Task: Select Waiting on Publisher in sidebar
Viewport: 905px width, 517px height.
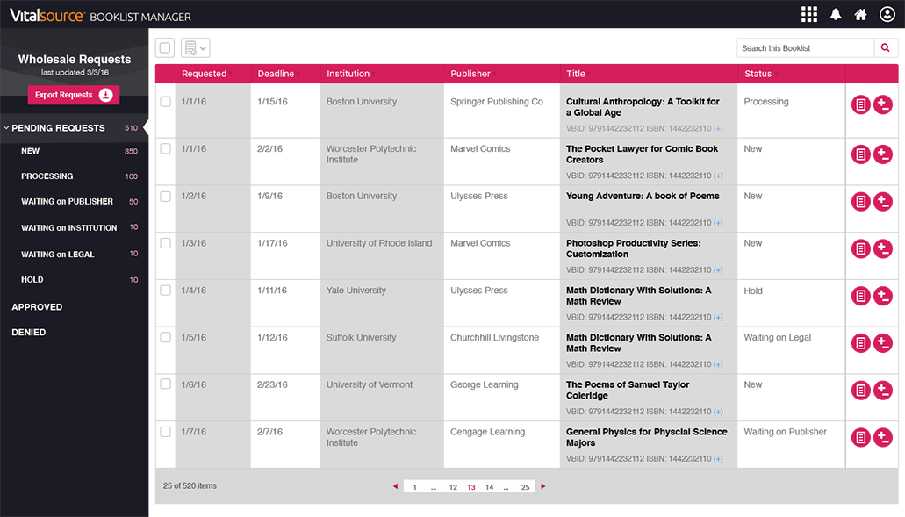Action: click(67, 202)
